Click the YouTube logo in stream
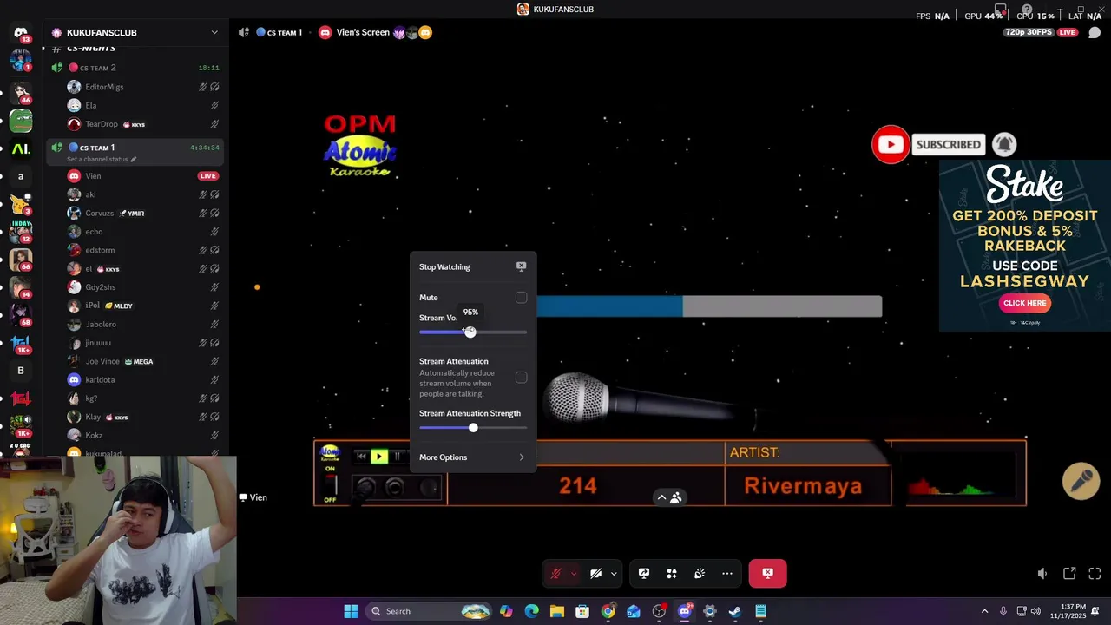The image size is (1111, 625). tap(891, 145)
